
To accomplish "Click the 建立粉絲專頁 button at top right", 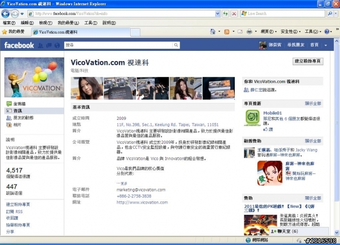I will 308,62.
